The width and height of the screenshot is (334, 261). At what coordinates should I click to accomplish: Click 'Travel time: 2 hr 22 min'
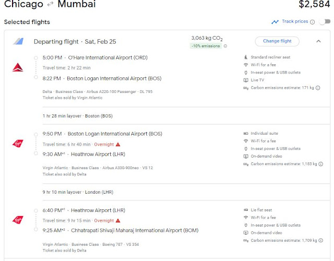(x=66, y=68)
